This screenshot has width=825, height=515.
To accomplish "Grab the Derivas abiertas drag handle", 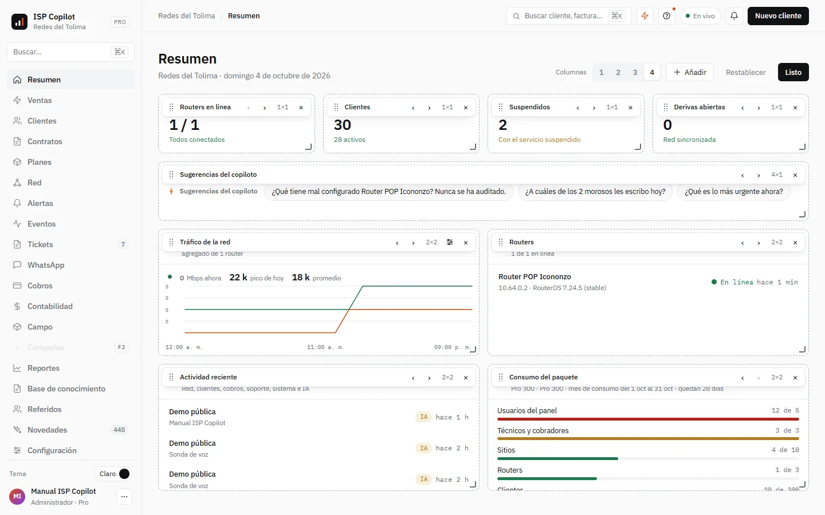I will click(666, 108).
